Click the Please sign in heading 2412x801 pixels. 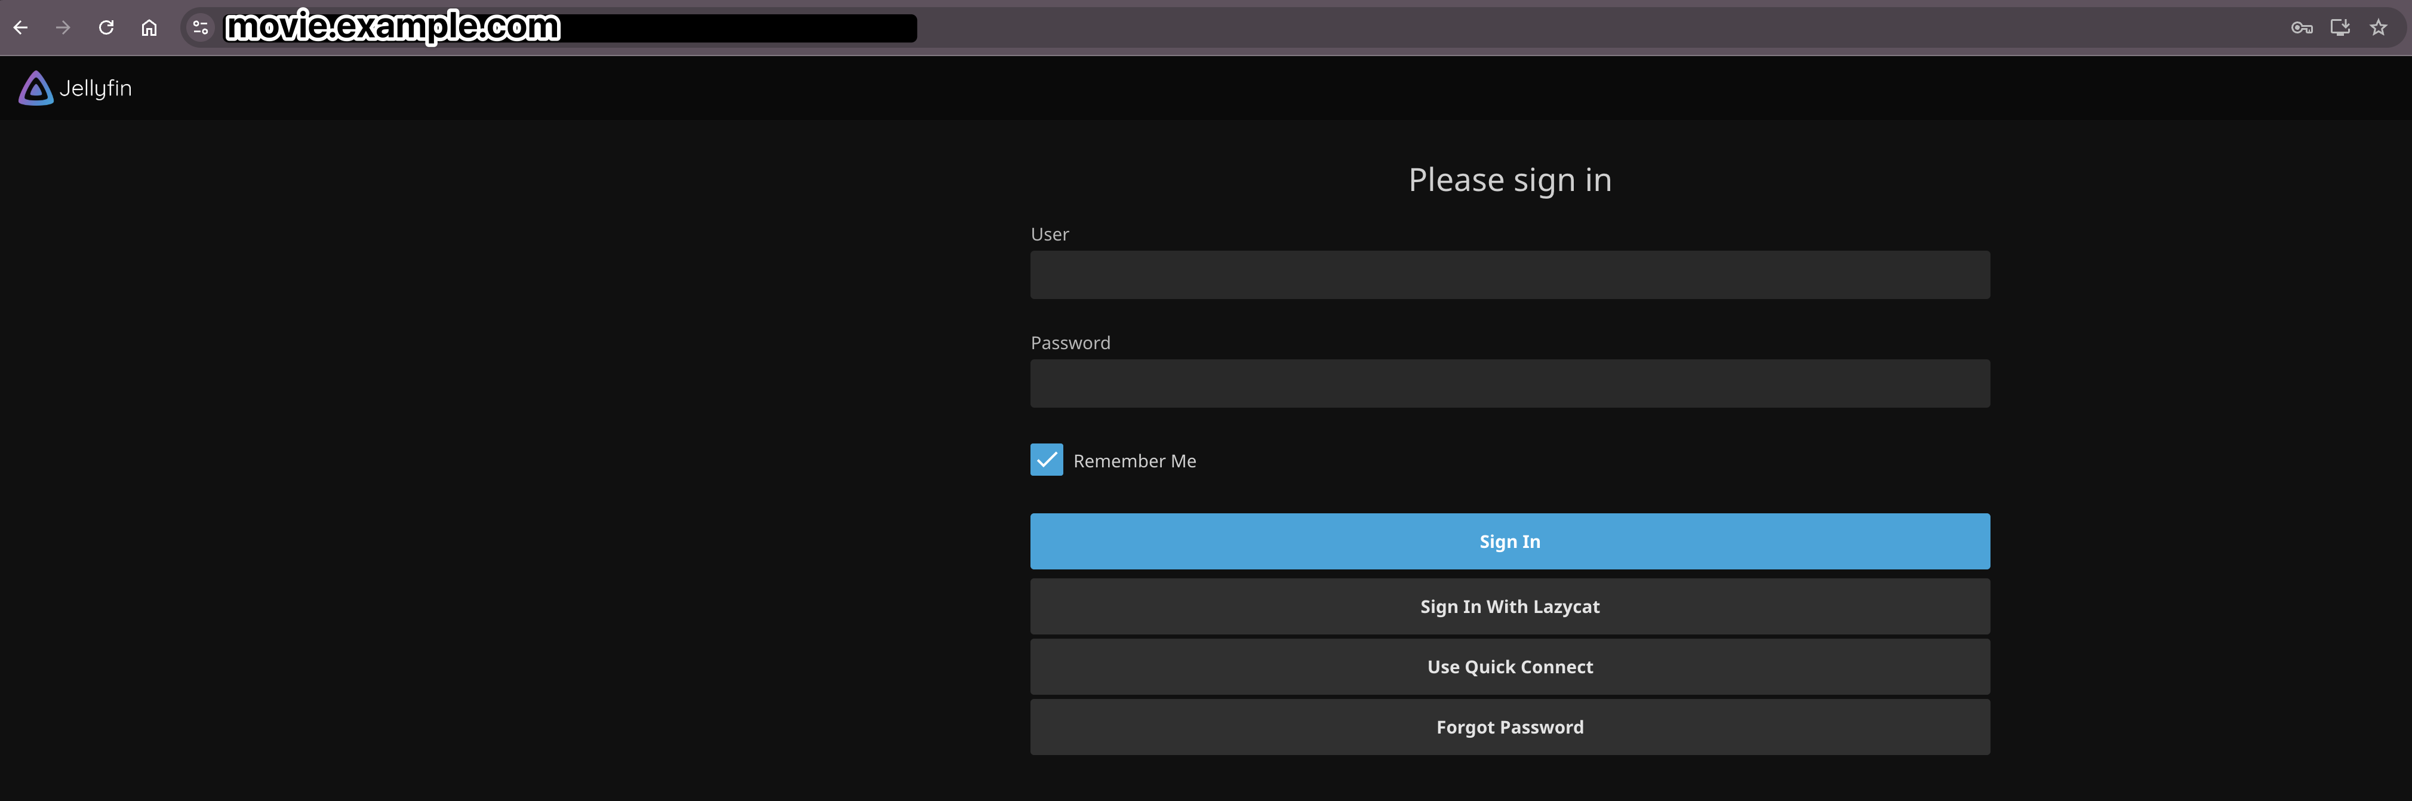coord(1509,180)
